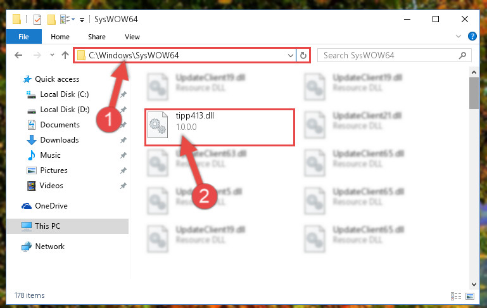Open the Help question mark icon
487x308 pixels.
click(x=472, y=36)
